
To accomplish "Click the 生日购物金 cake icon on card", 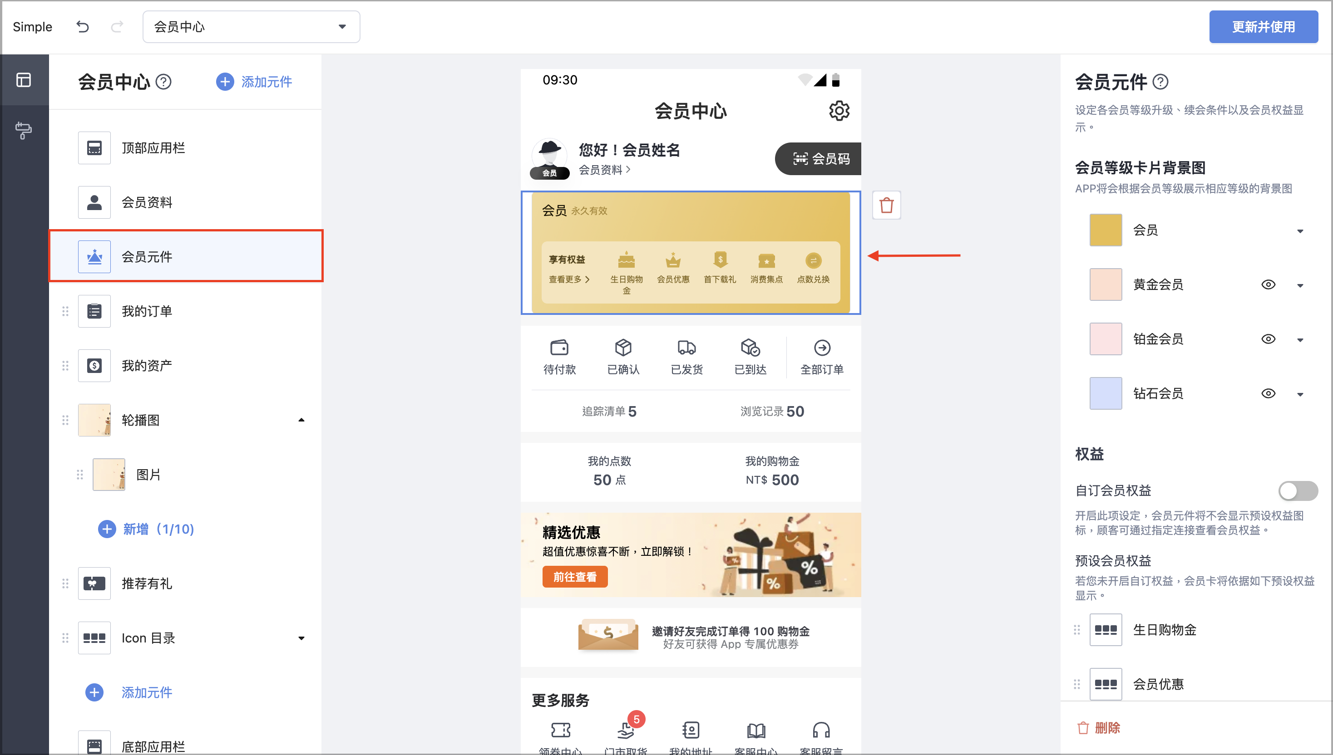I will click(x=626, y=260).
